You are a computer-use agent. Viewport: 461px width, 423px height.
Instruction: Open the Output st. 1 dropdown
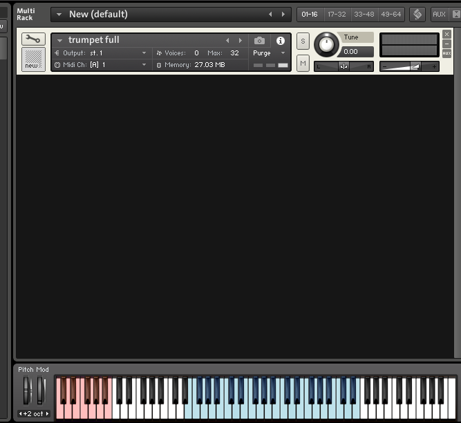[144, 53]
